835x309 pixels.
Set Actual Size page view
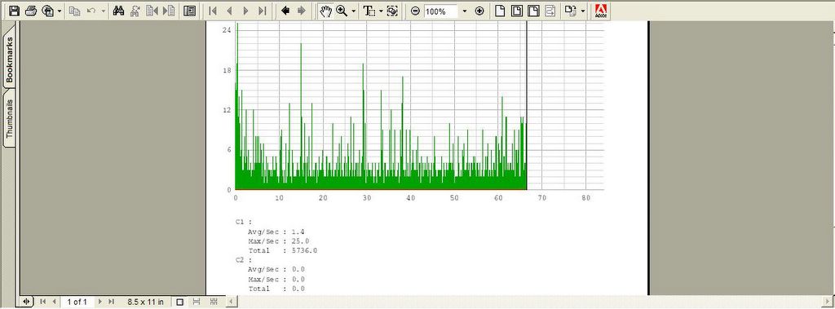coord(500,11)
